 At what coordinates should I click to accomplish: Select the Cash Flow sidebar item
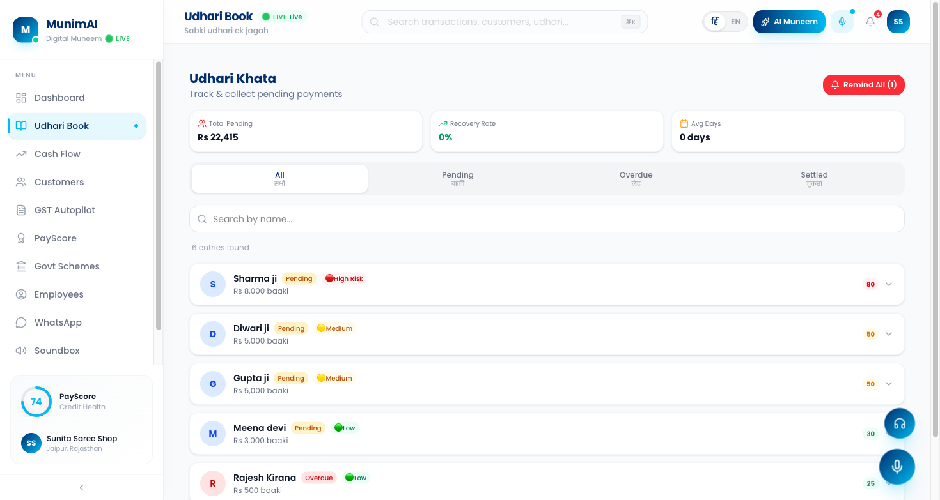click(58, 154)
